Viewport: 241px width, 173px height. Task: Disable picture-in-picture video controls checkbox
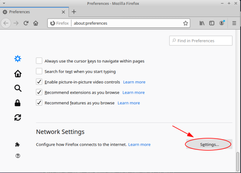(39, 82)
